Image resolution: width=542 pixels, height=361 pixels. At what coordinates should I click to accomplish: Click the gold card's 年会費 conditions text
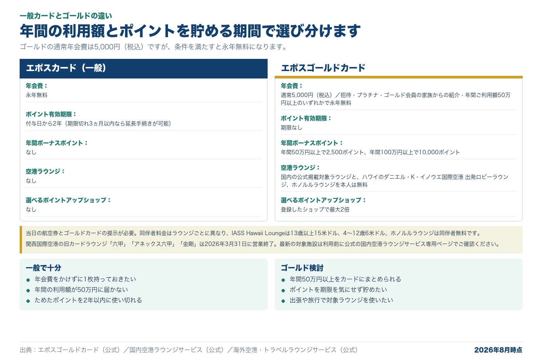point(396,99)
